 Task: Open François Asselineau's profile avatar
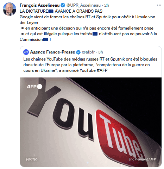pos(10,9)
